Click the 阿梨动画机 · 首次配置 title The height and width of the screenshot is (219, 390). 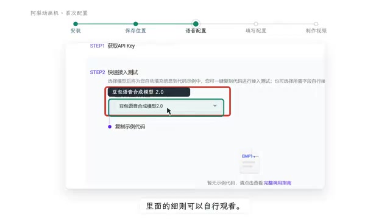[59, 13]
